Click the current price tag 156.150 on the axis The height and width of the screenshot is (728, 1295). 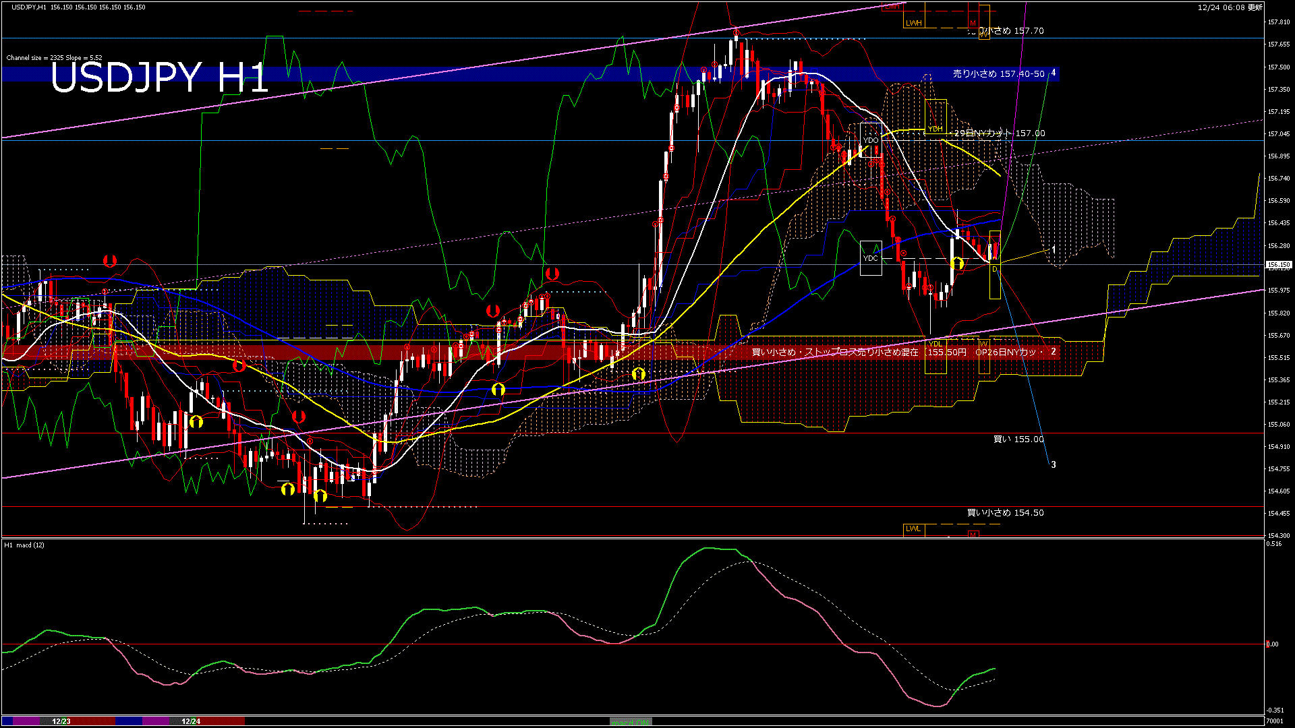(1278, 265)
